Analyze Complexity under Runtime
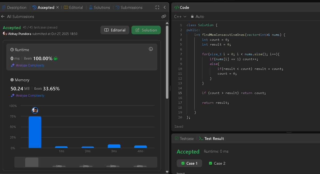 [x=30, y=65]
